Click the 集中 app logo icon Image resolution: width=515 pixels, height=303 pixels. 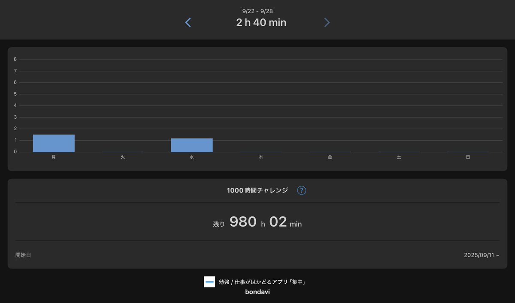click(209, 282)
